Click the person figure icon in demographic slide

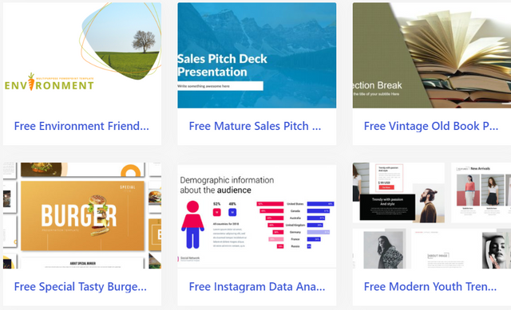pyautogui.click(x=192, y=225)
